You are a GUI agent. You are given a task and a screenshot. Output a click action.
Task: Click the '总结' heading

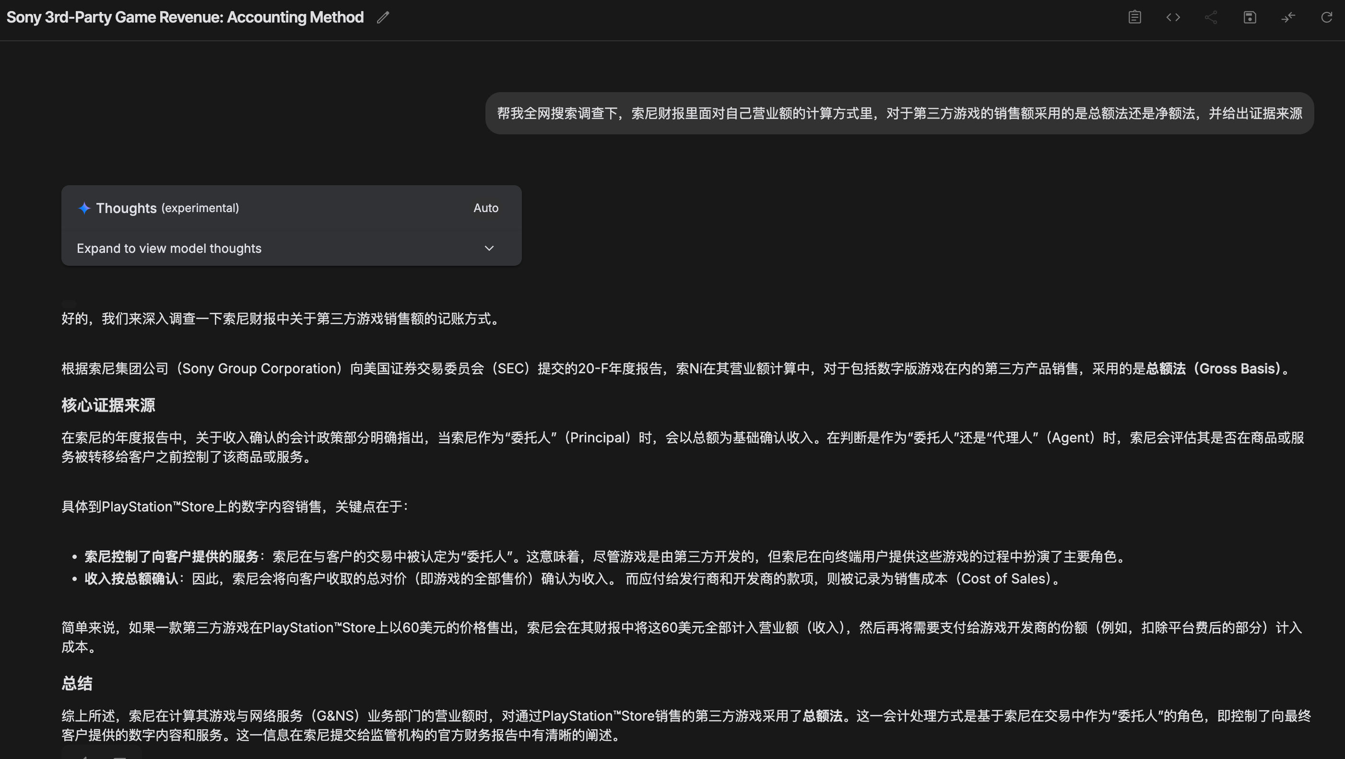[x=77, y=683]
